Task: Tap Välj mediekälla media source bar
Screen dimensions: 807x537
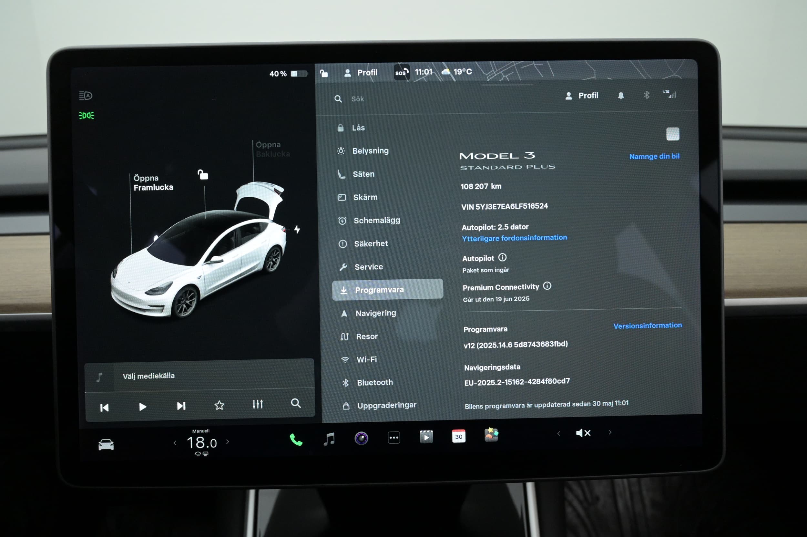Action: coord(199,376)
